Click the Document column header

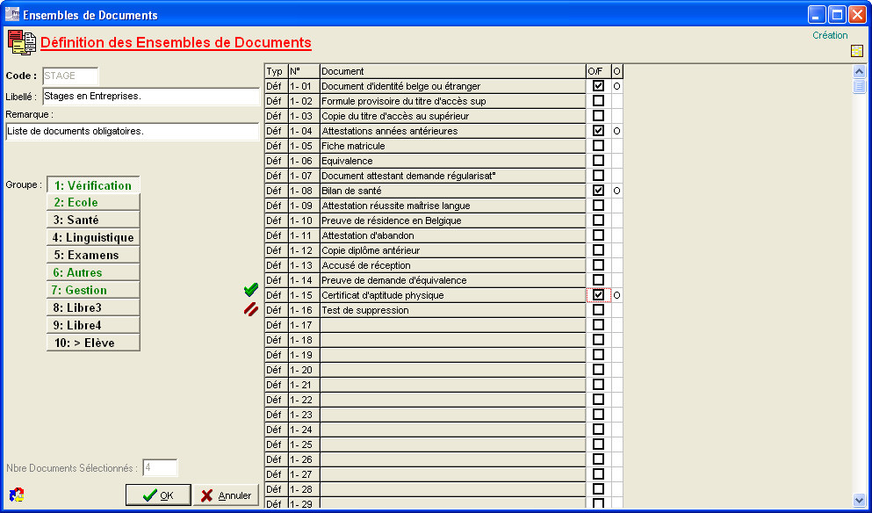[452, 71]
